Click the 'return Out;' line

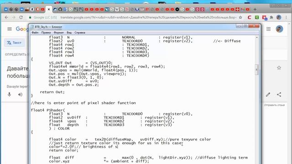click(52, 92)
